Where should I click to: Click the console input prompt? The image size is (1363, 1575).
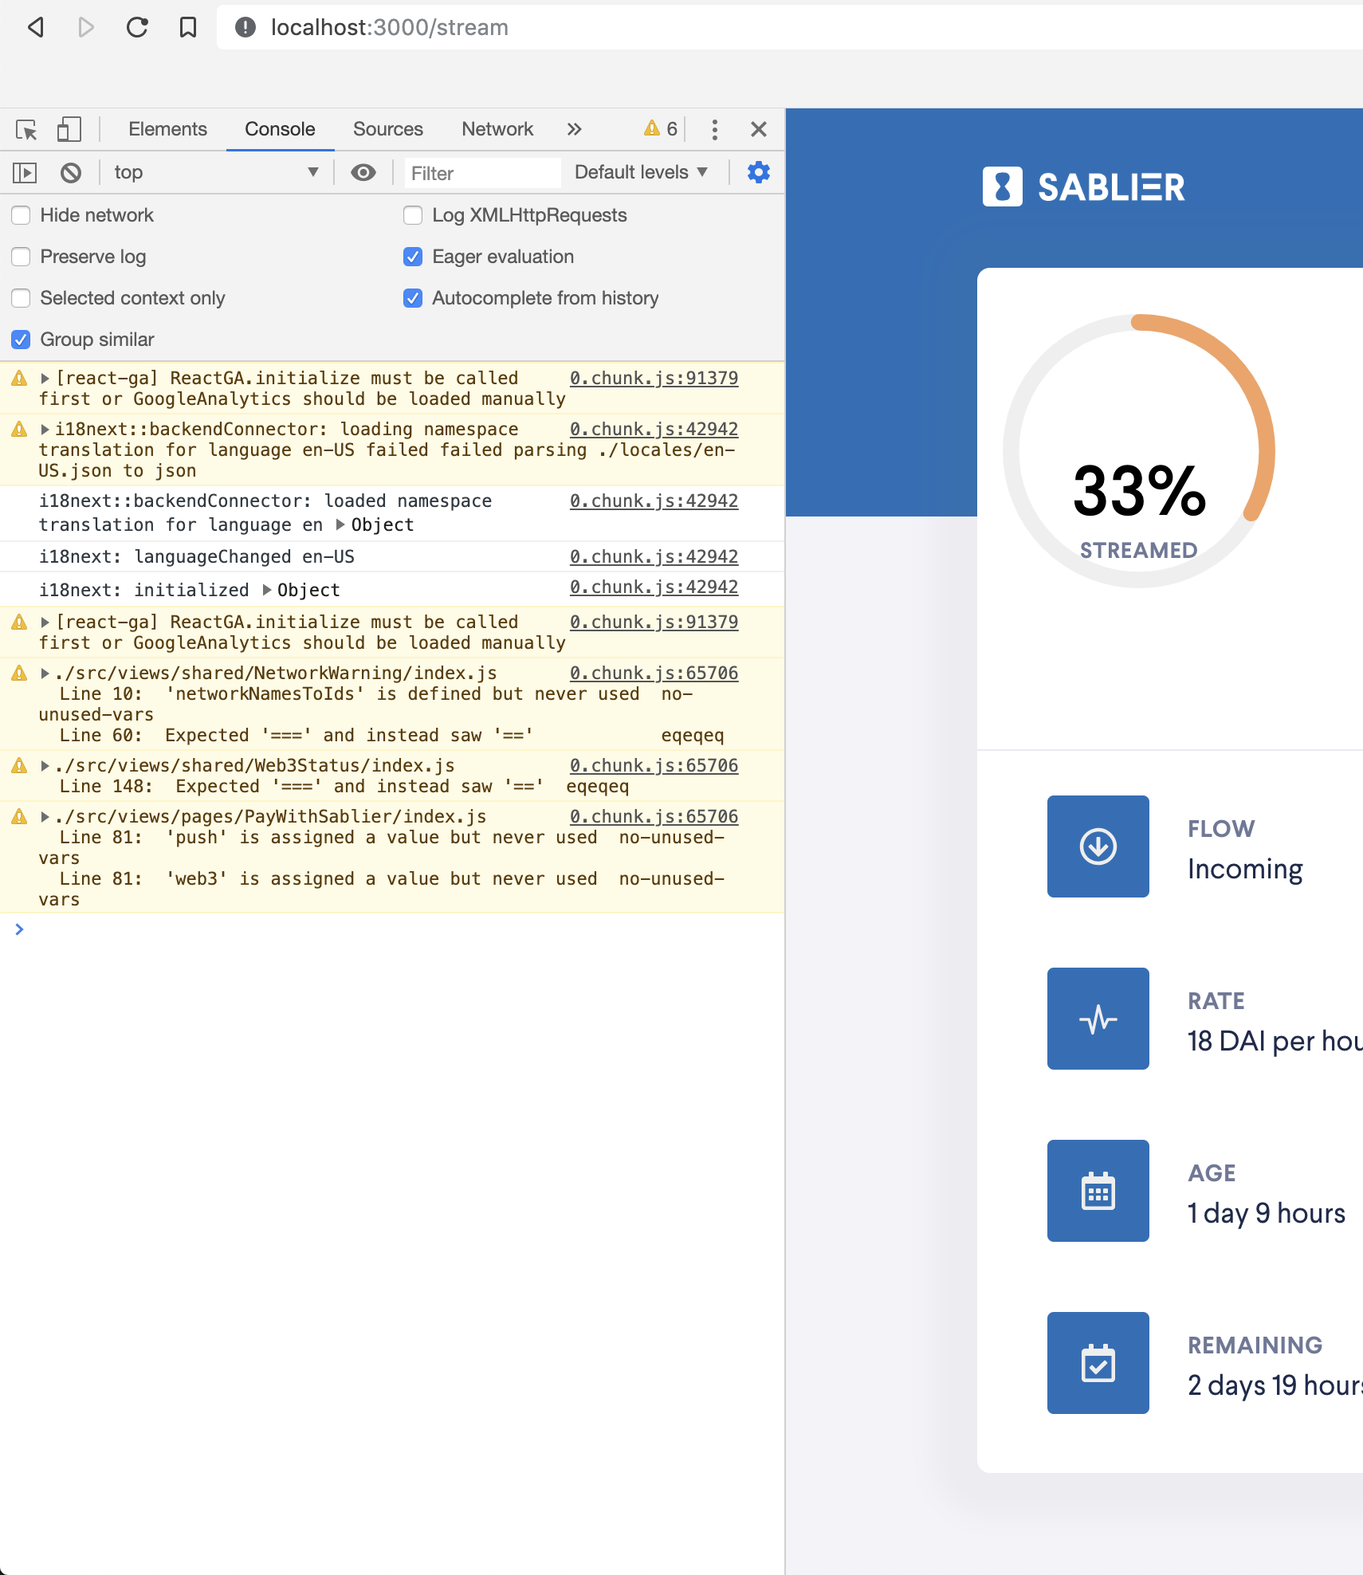click(392, 929)
